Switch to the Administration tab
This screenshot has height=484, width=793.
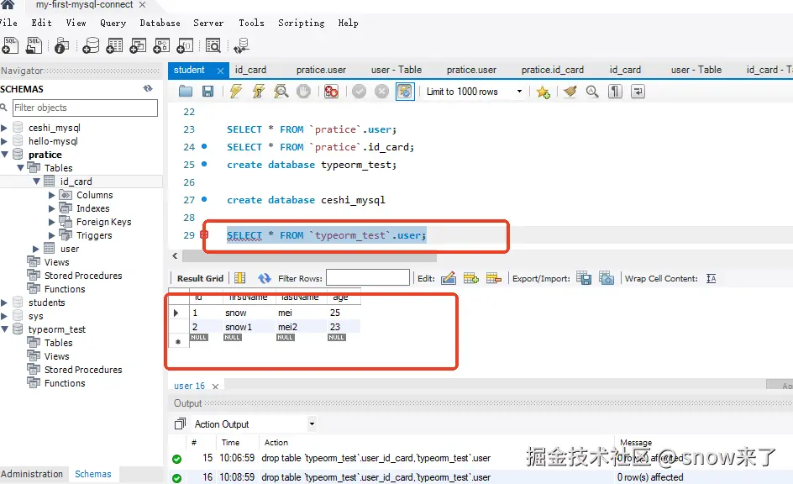click(x=32, y=474)
